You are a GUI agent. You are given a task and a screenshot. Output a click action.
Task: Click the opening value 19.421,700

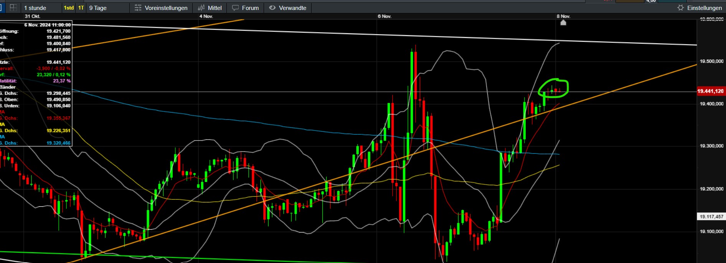coord(59,31)
